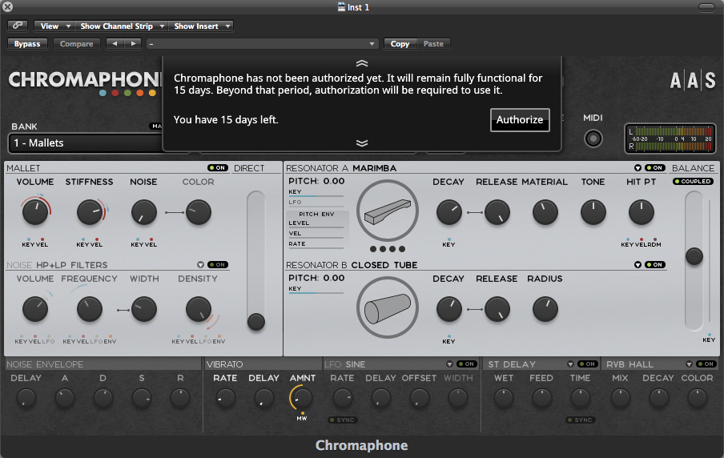
Task: Click Resonator A Hit Pt knob
Action: pos(642,212)
